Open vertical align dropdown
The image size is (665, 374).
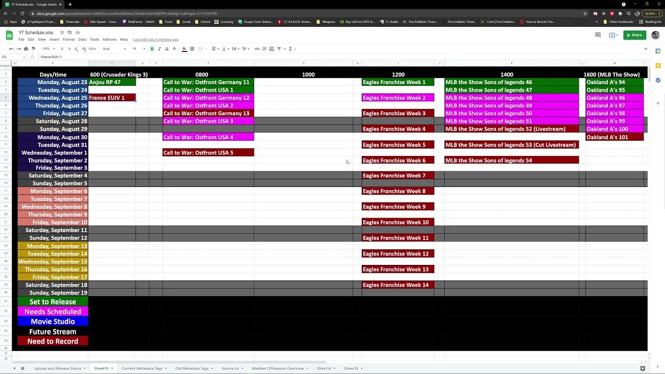(x=225, y=49)
